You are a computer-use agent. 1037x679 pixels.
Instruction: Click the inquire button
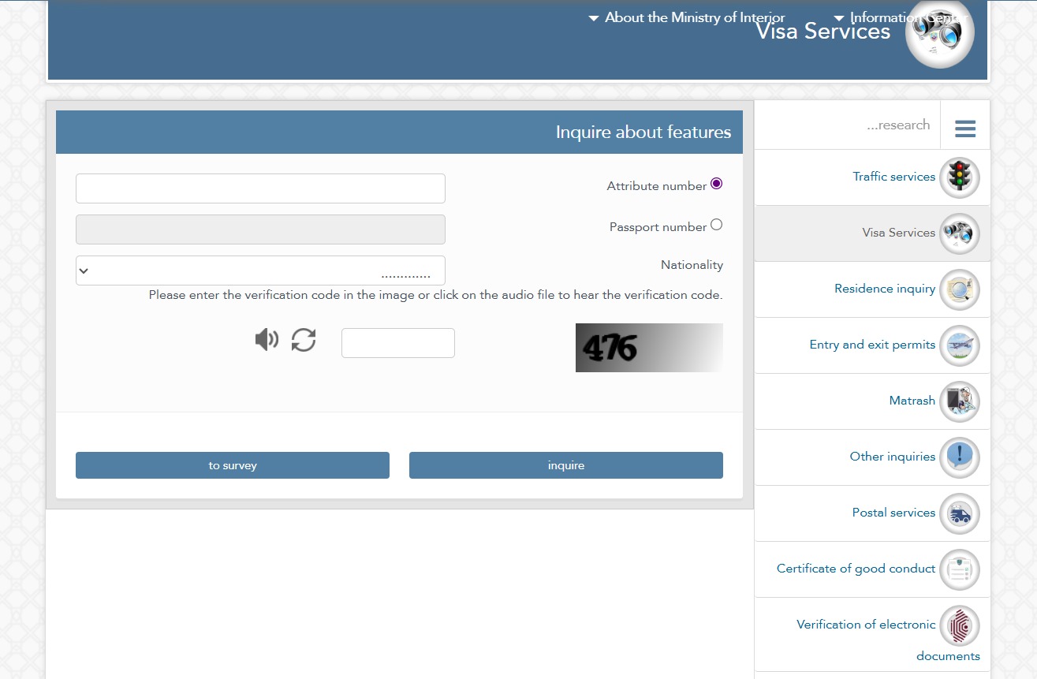565,465
